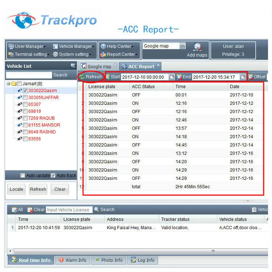Screen dimensions: 272x272
Task: Uncheck the 303022Qasim vehicle checkbox
Action: click(25, 90)
